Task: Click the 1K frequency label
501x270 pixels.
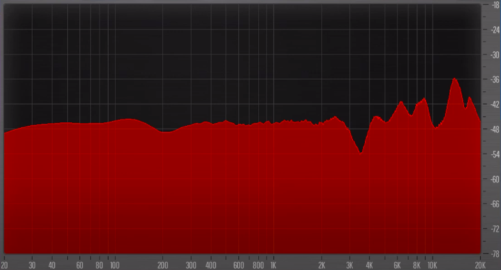Action: pyautogui.click(x=274, y=265)
